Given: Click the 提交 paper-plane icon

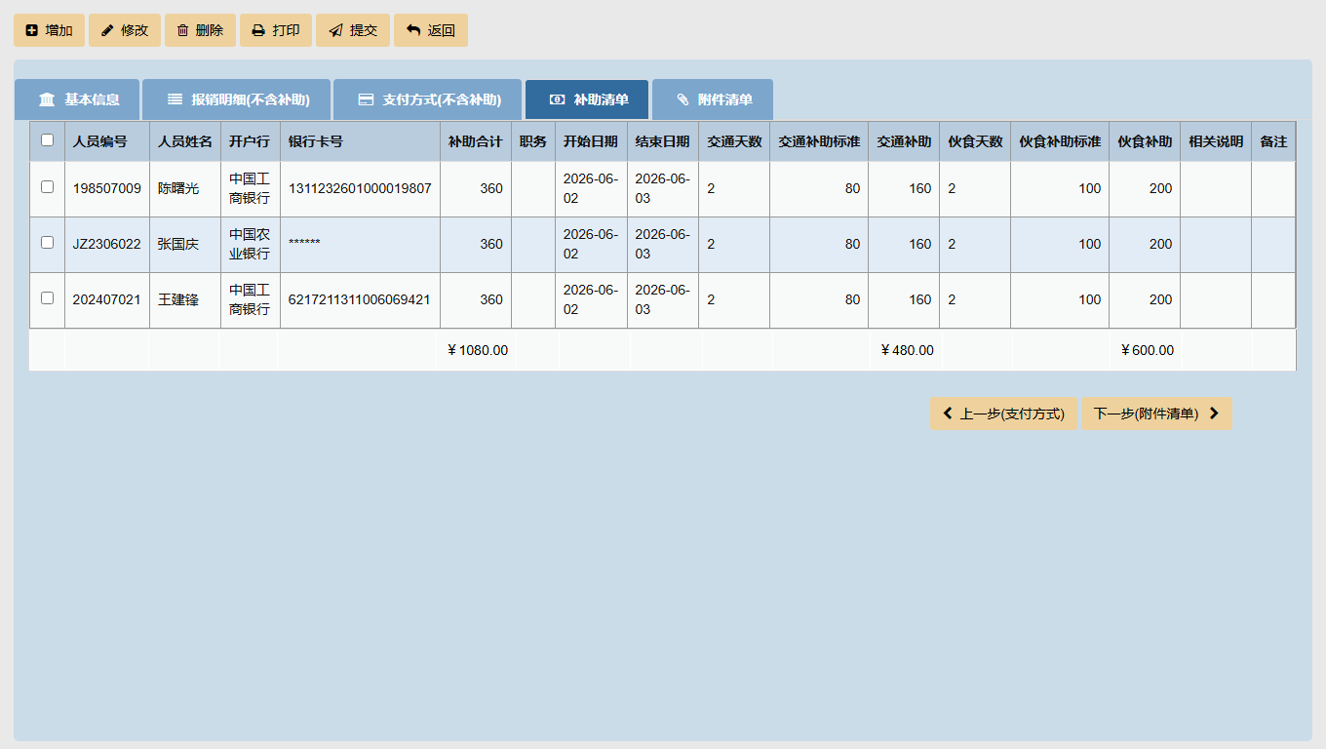Looking at the screenshot, I should (335, 30).
